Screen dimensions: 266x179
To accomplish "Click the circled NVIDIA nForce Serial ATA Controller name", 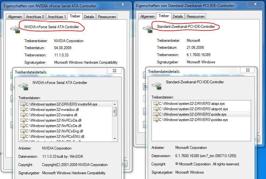I will click(x=52, y=27).
